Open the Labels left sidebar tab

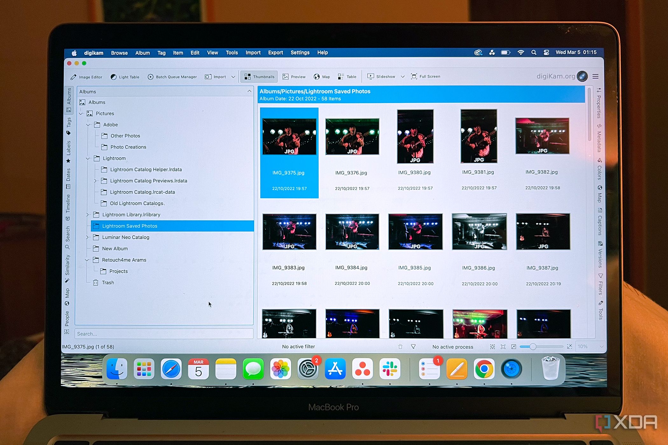pyautogui.click(x=68, y=152)
